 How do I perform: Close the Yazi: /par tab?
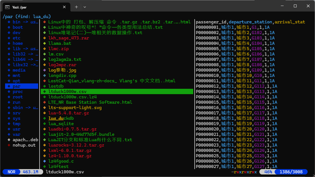tap(64, 7)
